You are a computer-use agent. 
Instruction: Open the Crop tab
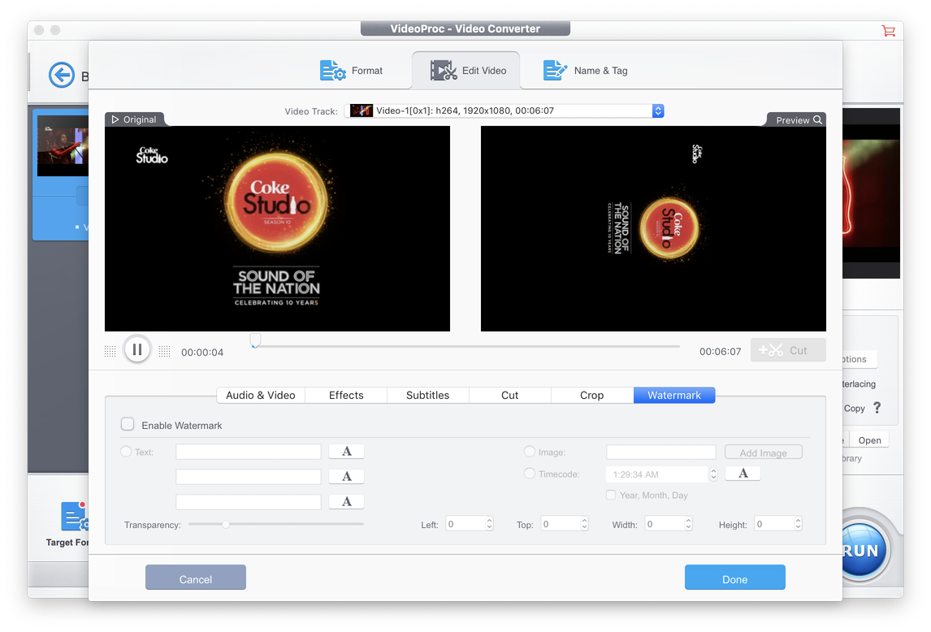[592, 395]
